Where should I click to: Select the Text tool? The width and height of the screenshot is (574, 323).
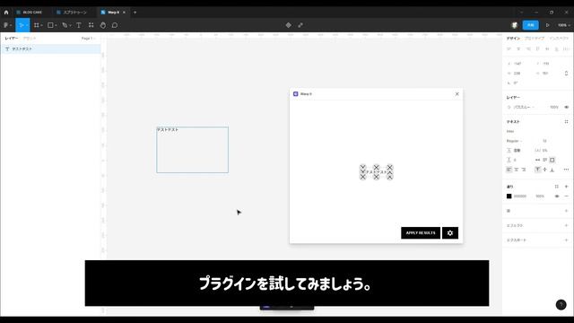79,25
